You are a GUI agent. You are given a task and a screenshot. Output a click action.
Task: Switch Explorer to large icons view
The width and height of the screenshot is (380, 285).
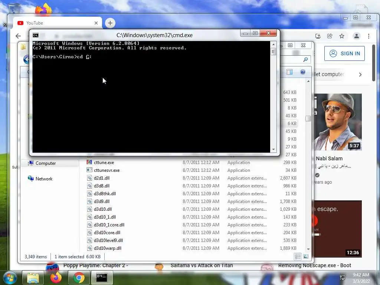pyautogui.click(x=306, y=256)
